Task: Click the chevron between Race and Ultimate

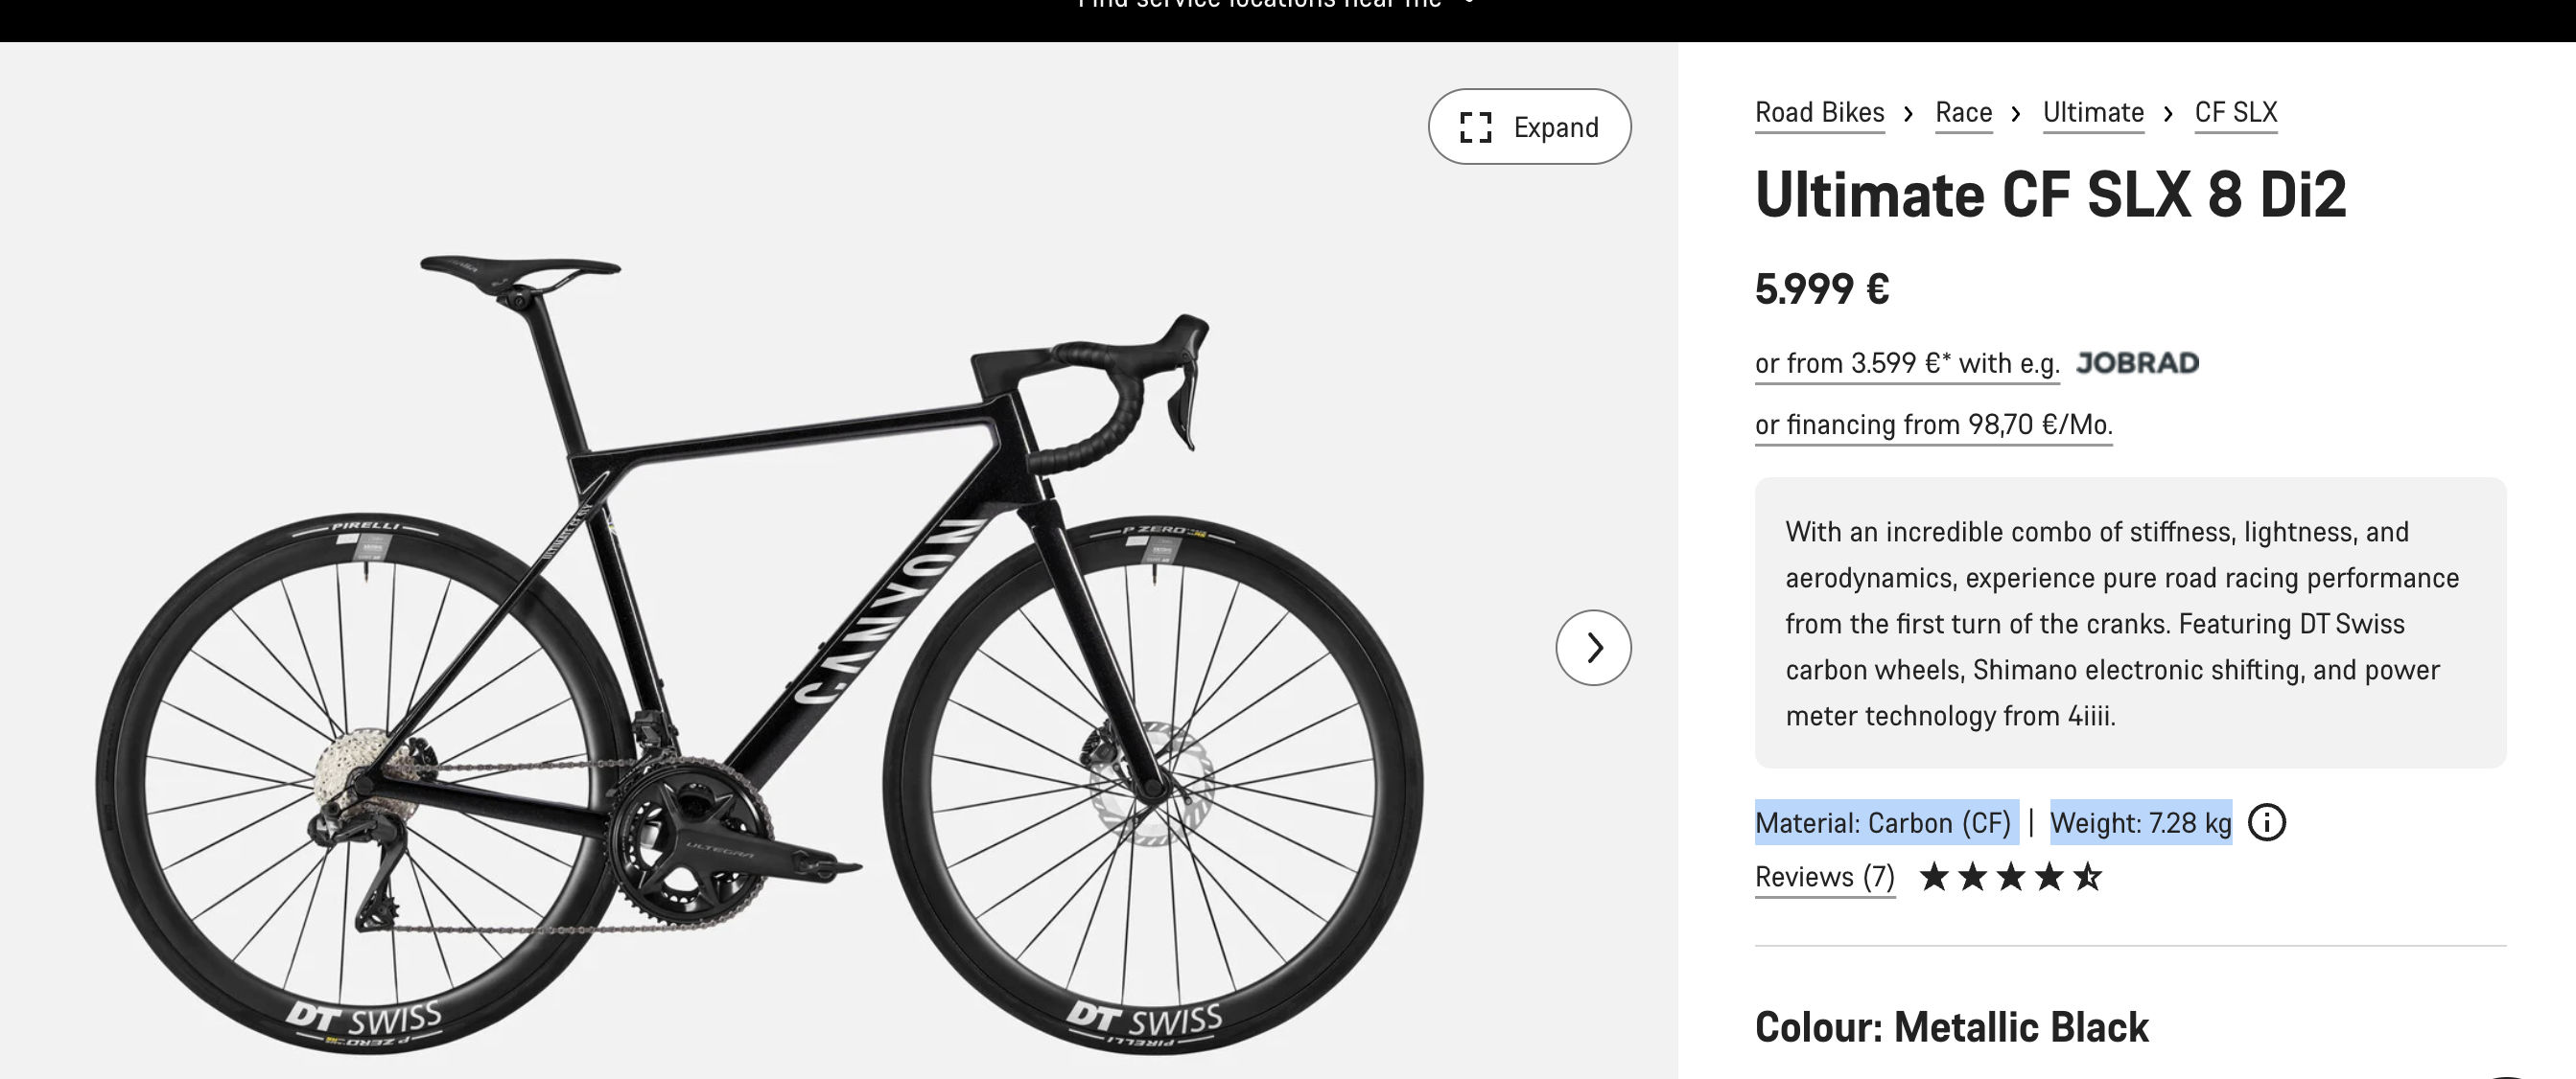Action: click(2016, 113)
